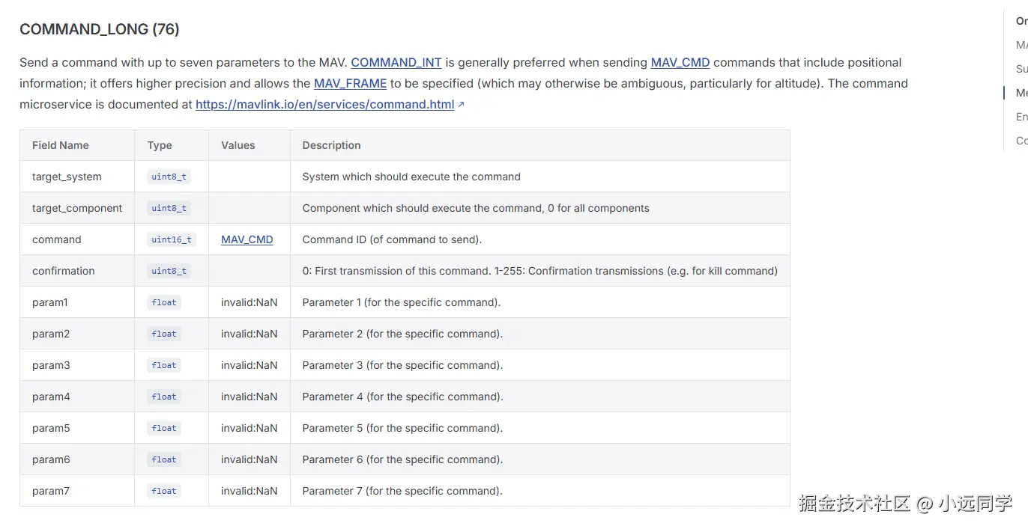Click the target_system field name cell
This screenshot has height=529, width=1028.
(67, 177)
